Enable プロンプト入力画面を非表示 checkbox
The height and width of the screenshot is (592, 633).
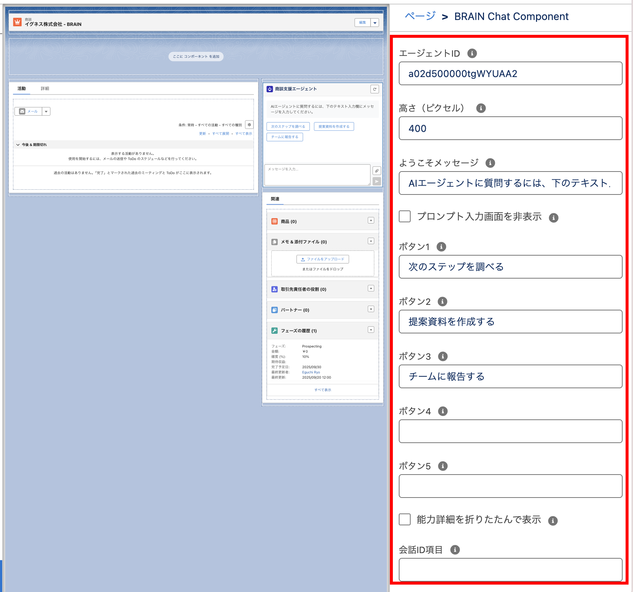point(405,216)
